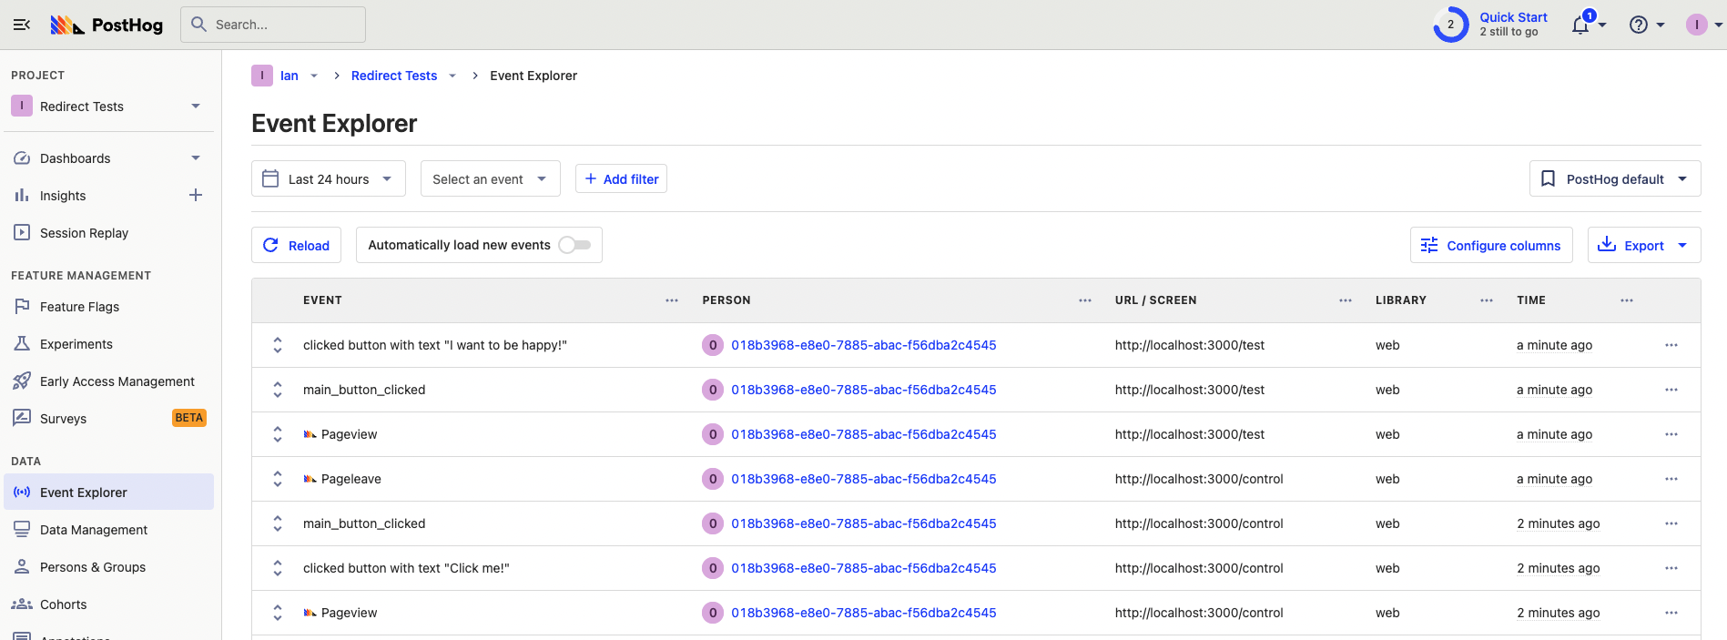Open the PostHog default view dropdown
1727x640 pixels.
point(1614,179)
